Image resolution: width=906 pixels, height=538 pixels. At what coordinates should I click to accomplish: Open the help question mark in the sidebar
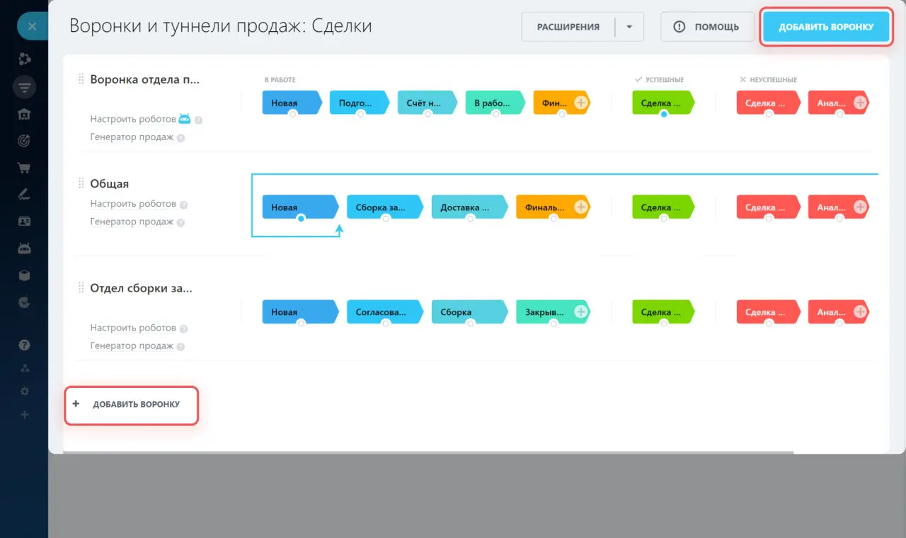[25, 345]
